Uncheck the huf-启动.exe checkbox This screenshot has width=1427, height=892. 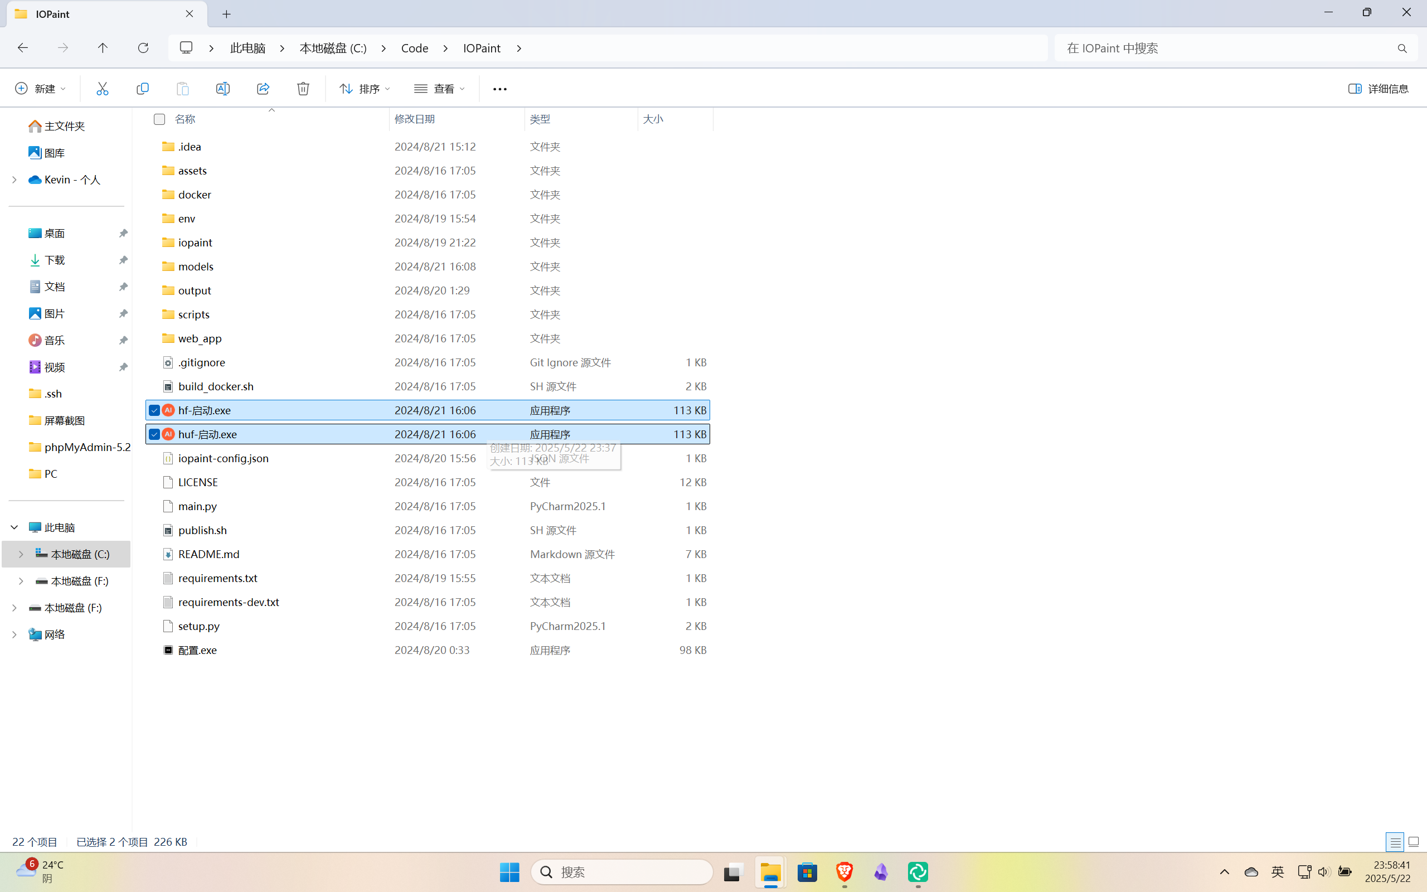pos(154,434)
